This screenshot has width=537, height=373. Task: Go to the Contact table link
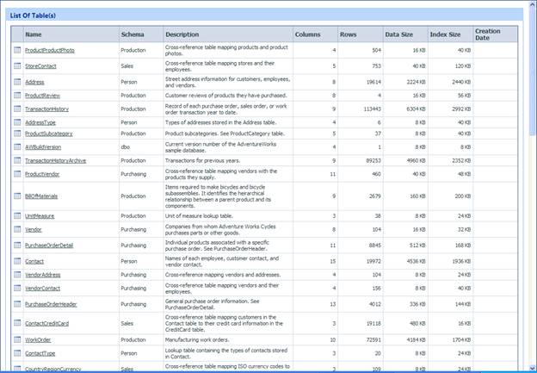pos(34,262)
